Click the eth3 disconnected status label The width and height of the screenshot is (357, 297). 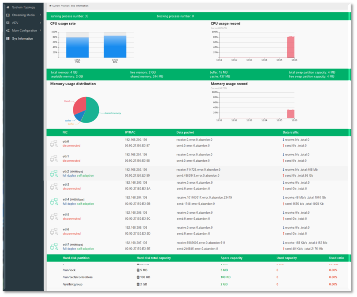click(x=71, y=189)
